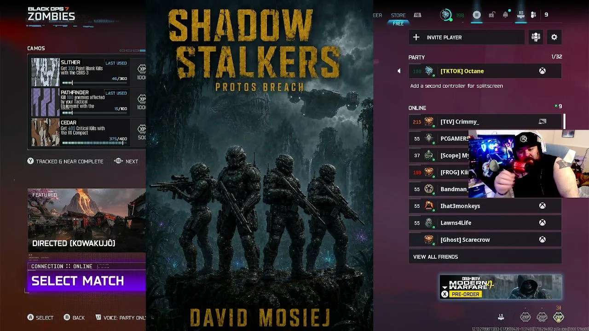Image resolution: width=589 pixels, height=331 pixels.
Task: Click the RS stick icon beside Next
Action: (118, 161)
